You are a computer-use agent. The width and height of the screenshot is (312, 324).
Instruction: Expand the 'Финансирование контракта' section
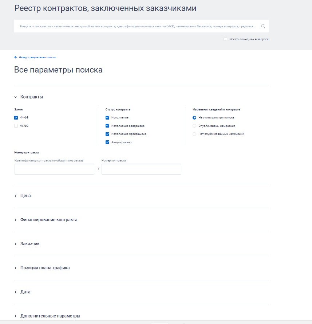tap(15, 219)
